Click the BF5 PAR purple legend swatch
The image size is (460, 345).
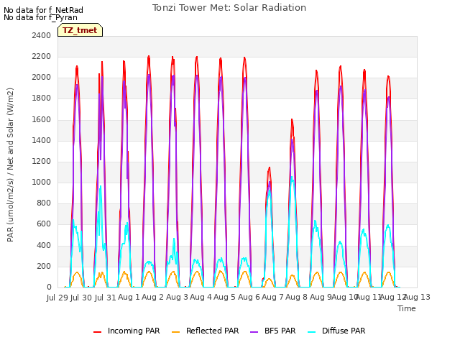[x=254, y=332]
